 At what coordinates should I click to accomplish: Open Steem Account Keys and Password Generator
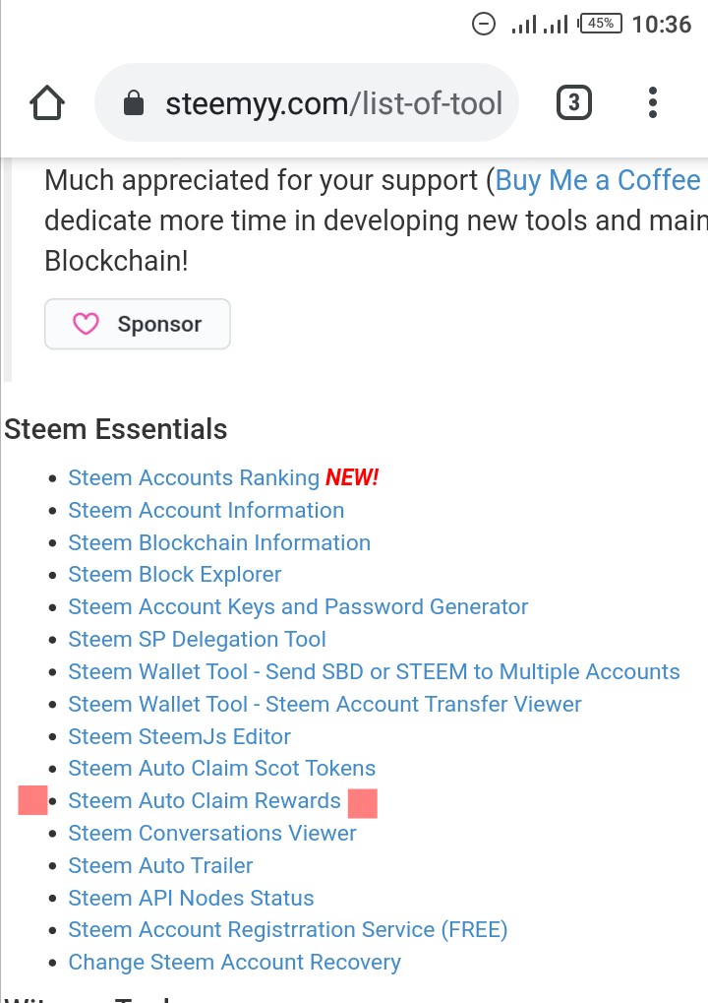pos(298,607)
